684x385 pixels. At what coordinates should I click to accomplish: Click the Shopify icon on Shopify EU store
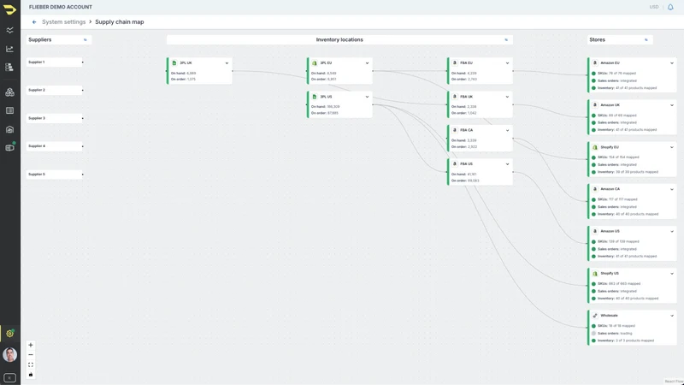tap(595, 147)
